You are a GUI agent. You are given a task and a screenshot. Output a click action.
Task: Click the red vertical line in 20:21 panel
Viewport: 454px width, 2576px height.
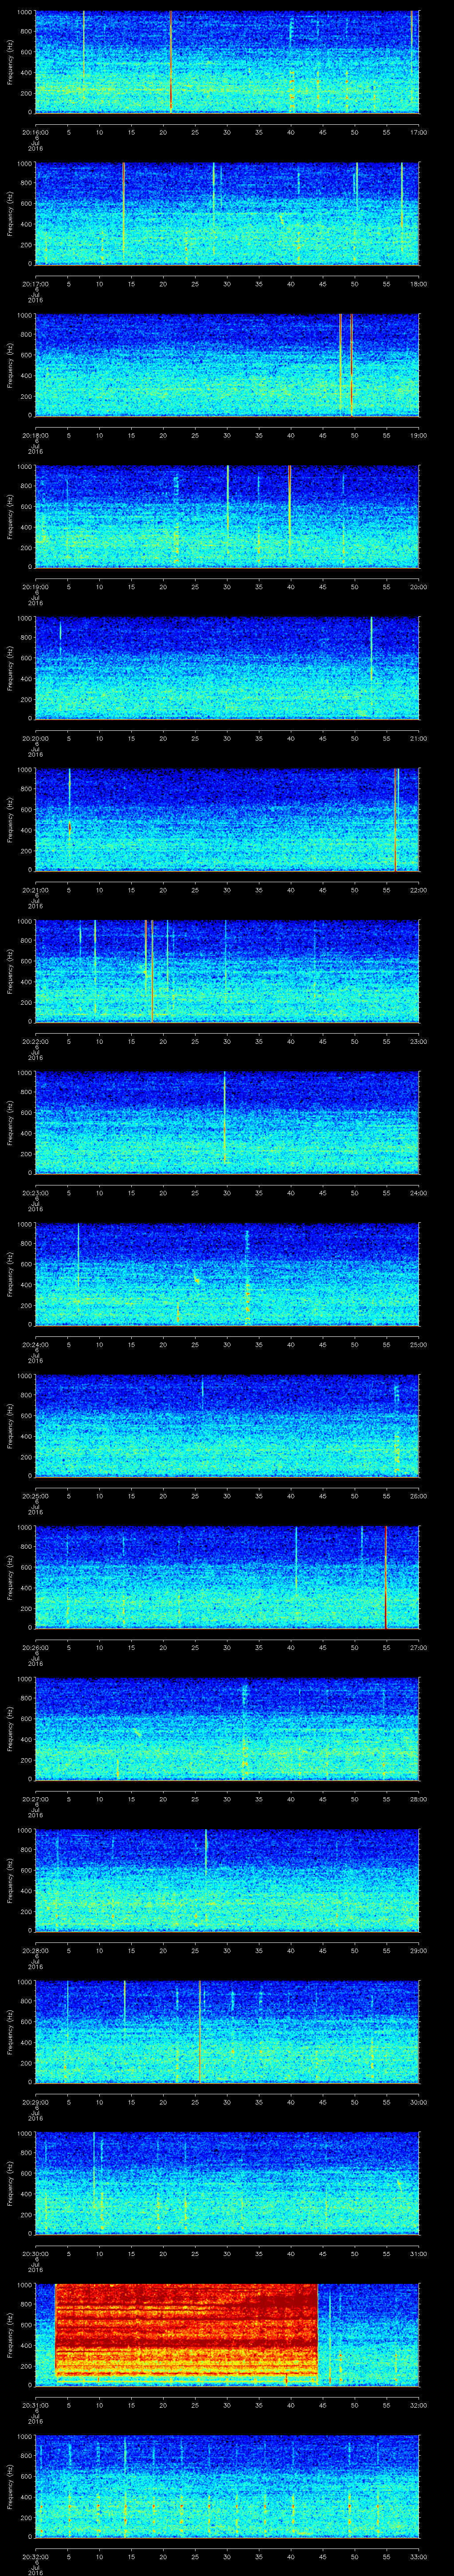[396, 819]
